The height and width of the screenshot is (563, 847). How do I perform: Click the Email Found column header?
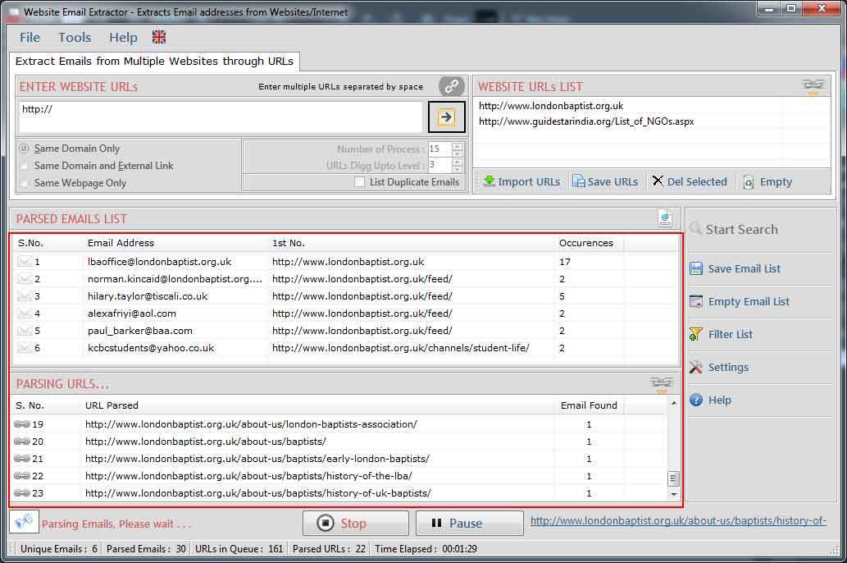[589, 405]
